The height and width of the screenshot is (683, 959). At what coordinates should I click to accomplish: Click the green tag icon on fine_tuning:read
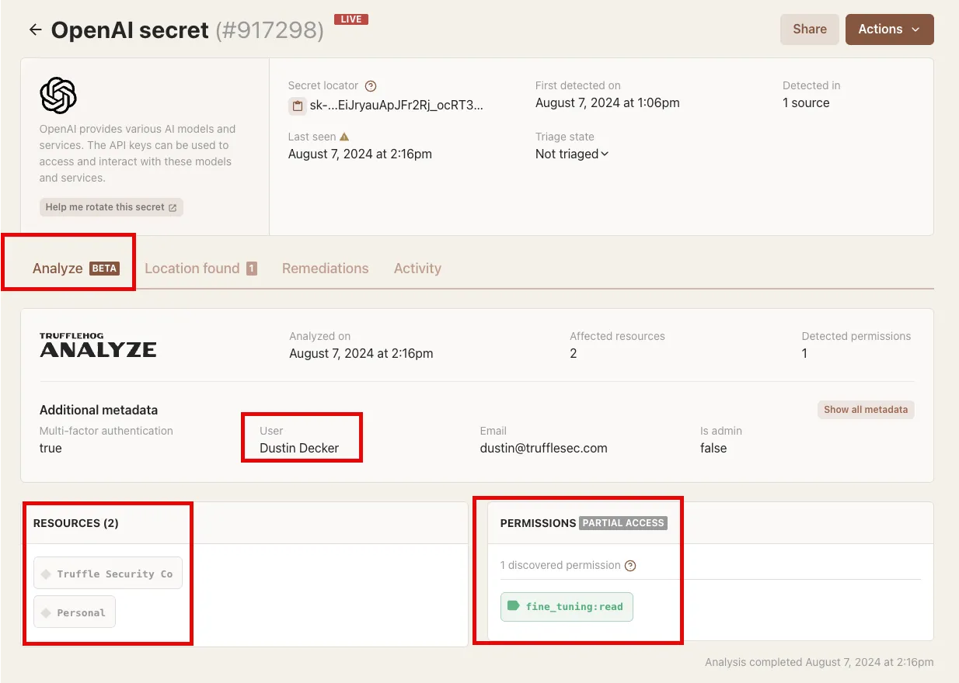(513, 606)
